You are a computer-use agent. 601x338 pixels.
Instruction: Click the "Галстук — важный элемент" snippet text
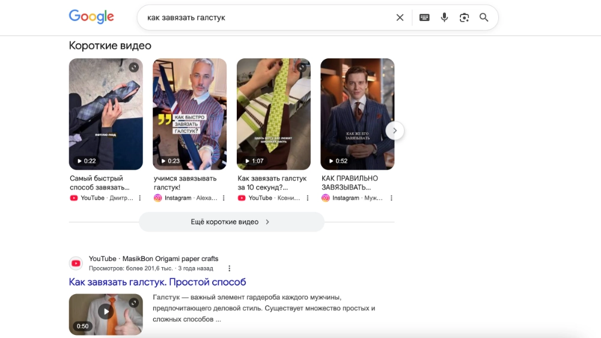click(x=264, y=308)
